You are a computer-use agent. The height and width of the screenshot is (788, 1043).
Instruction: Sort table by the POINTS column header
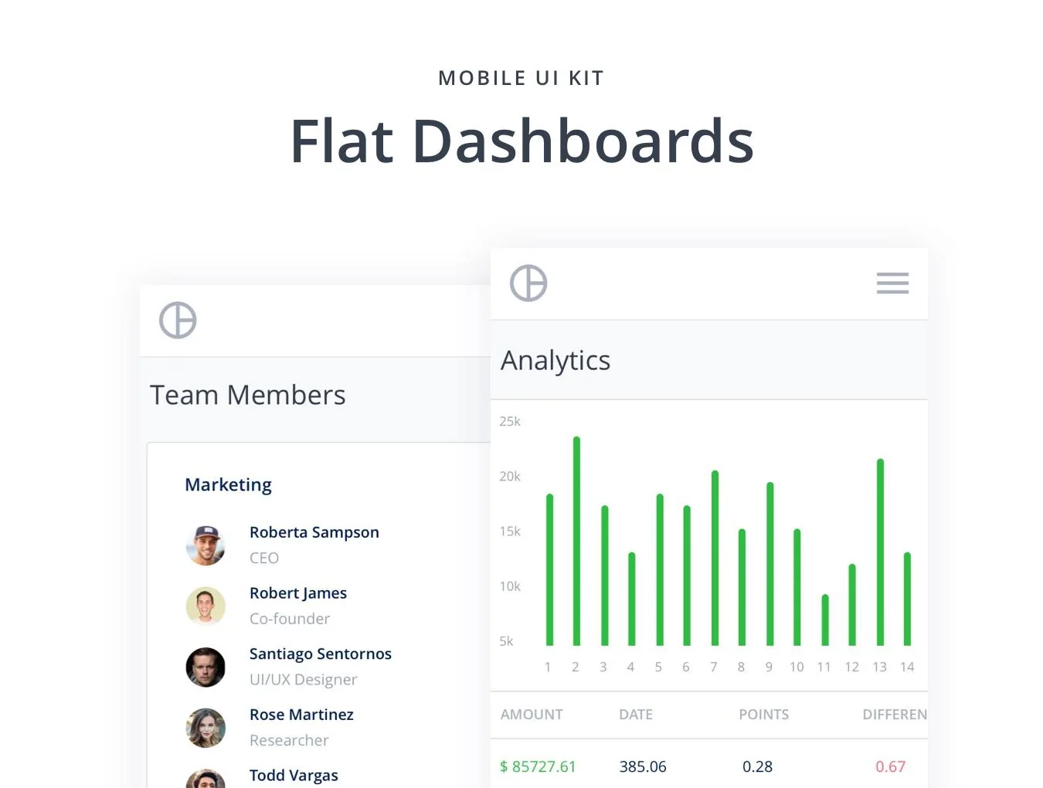pyautogui.click(x=764, y=715)
